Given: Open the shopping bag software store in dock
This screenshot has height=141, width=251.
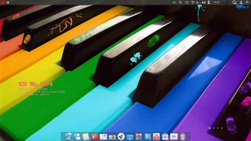Looking at the screenshot, I should (165, 137).
